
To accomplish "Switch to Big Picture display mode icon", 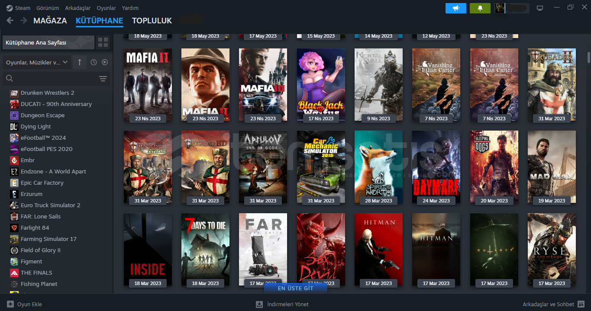I will point(540,8).
